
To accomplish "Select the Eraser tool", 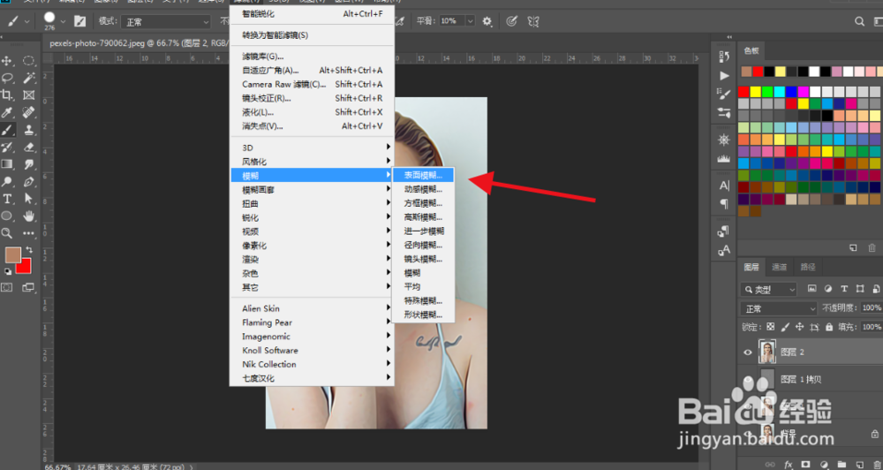I will pyautogui.click(x=29, y=148).
